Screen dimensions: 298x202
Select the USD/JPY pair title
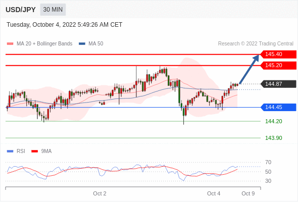click(21, 10)
